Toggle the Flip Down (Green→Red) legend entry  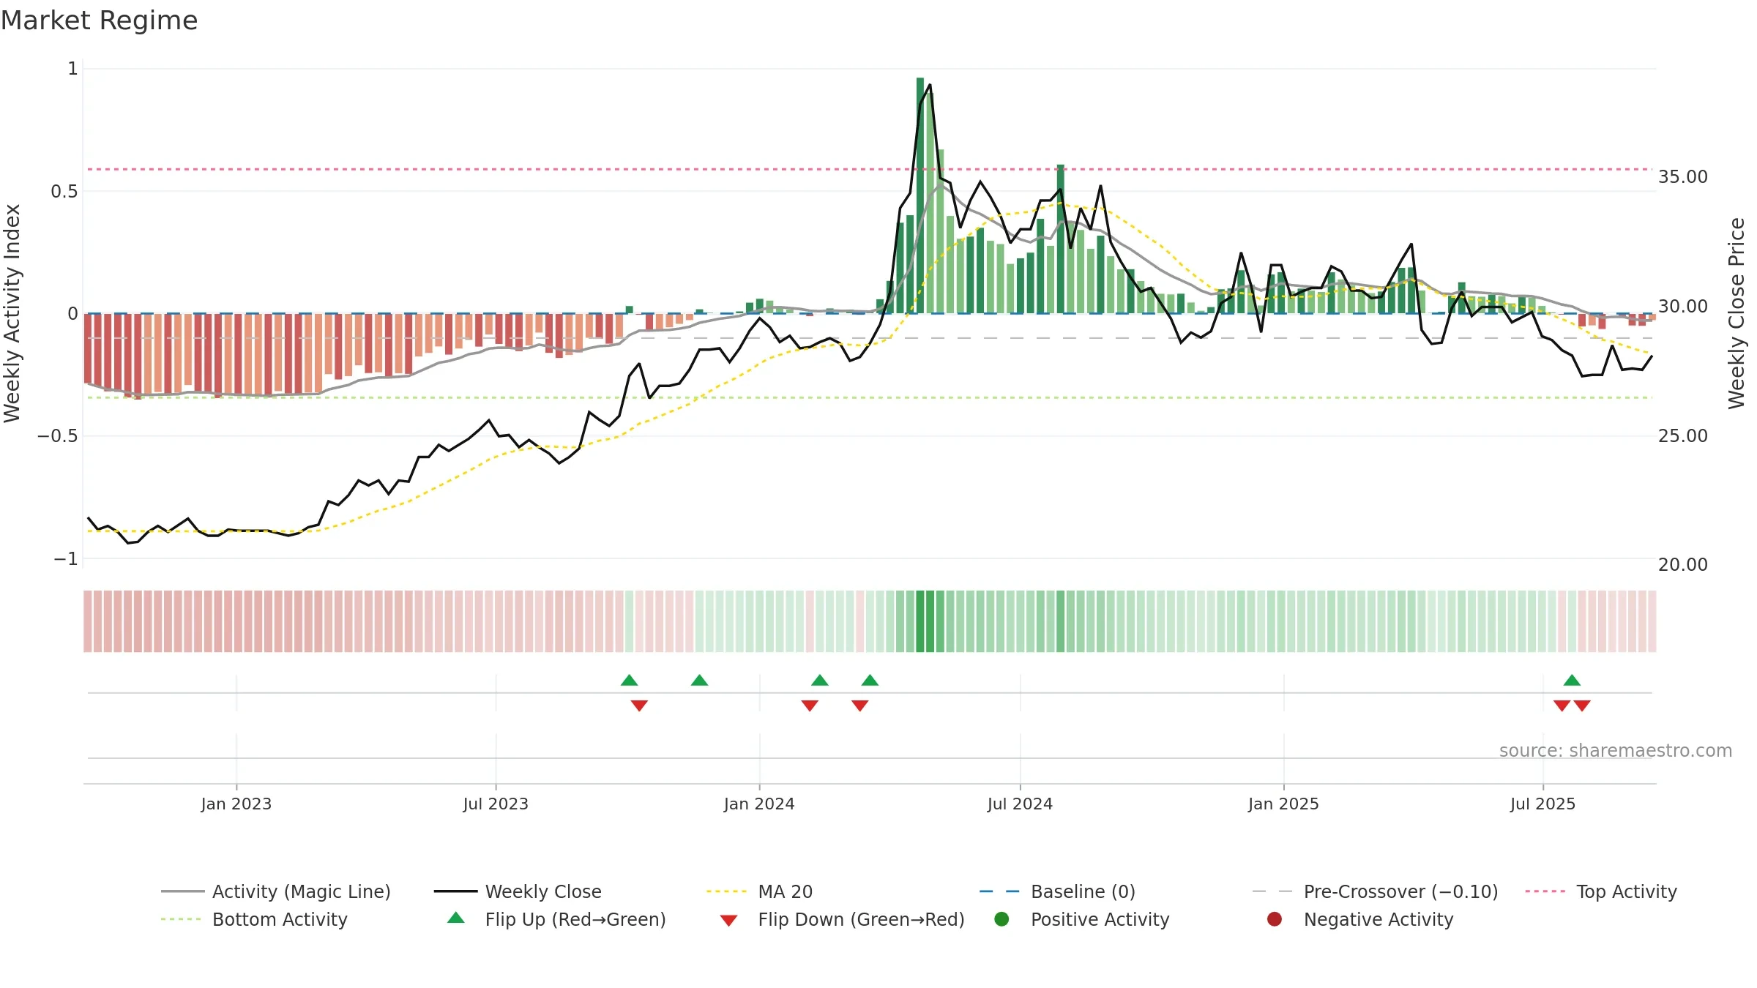[x=842, y=919]
